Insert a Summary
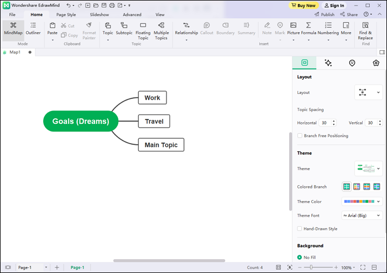The width and height of the screenshot is (387, 273). tap(247, 29)
